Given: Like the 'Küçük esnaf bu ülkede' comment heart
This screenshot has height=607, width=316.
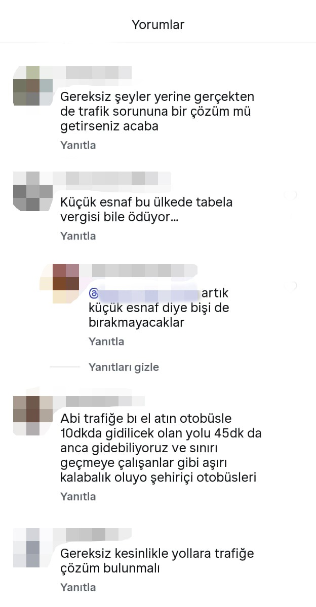Looking at the screenshot, I should pyautogui.click(x=290, y=195).
